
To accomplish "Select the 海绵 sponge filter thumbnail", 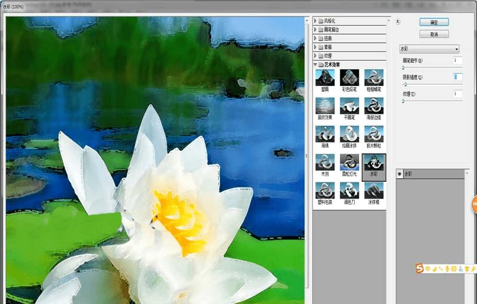I will [x=325, y=134].
